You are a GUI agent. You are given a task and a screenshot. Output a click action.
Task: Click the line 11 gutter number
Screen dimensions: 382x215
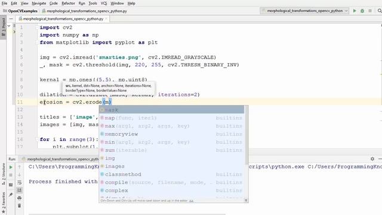tap(20, 102)
